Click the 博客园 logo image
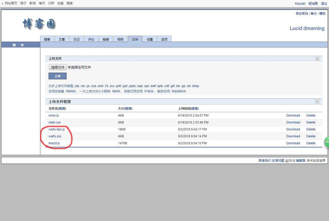Image resolution: width=329 pixels, height=221 pixels. pos(39,24)
